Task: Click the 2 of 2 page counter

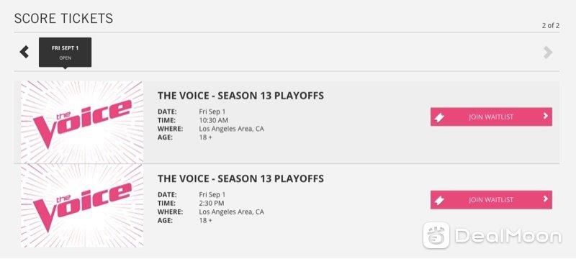Action: 551,26
